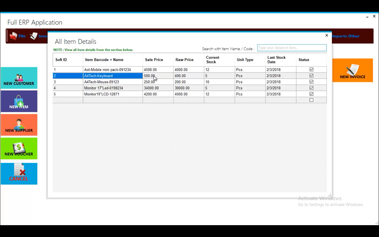The image size is (379, 237).
Task: Click the Cancel icon in the sidebar
Action: (19, 174)
